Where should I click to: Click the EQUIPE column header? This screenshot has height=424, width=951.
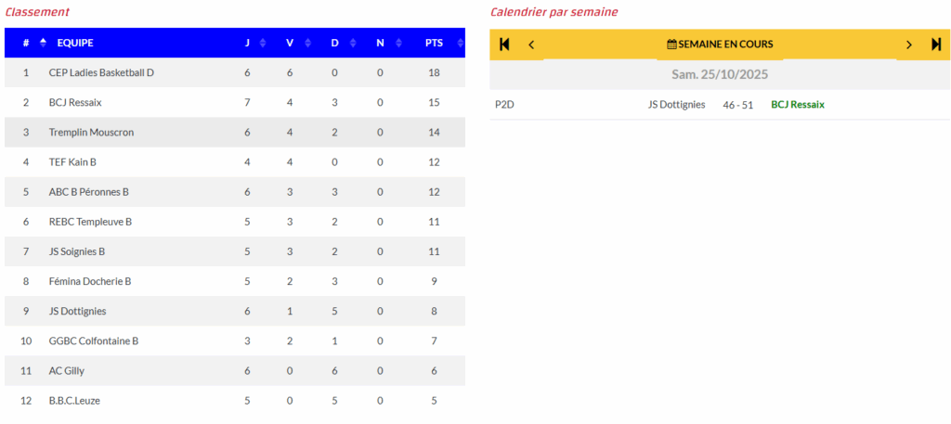pyautogui.click(x=75, y=43)
